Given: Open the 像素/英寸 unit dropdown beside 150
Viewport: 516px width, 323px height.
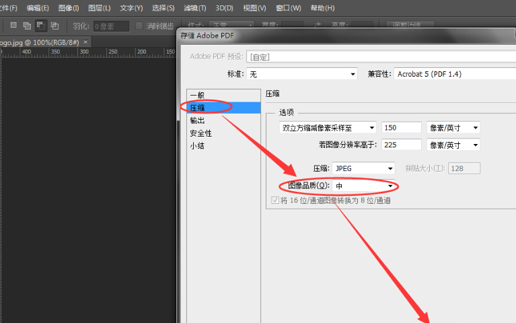Looking at the screenshot, I should [x=453, y=127].
